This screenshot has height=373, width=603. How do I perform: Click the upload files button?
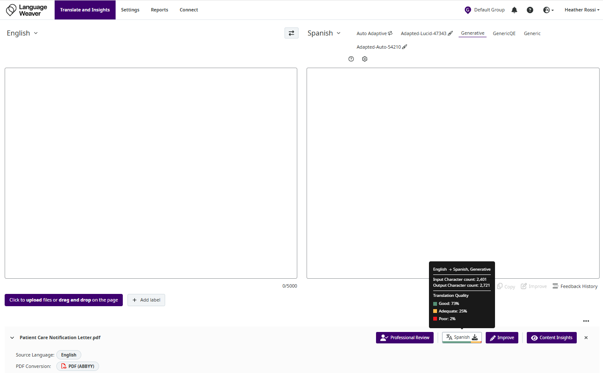point(64,300)
